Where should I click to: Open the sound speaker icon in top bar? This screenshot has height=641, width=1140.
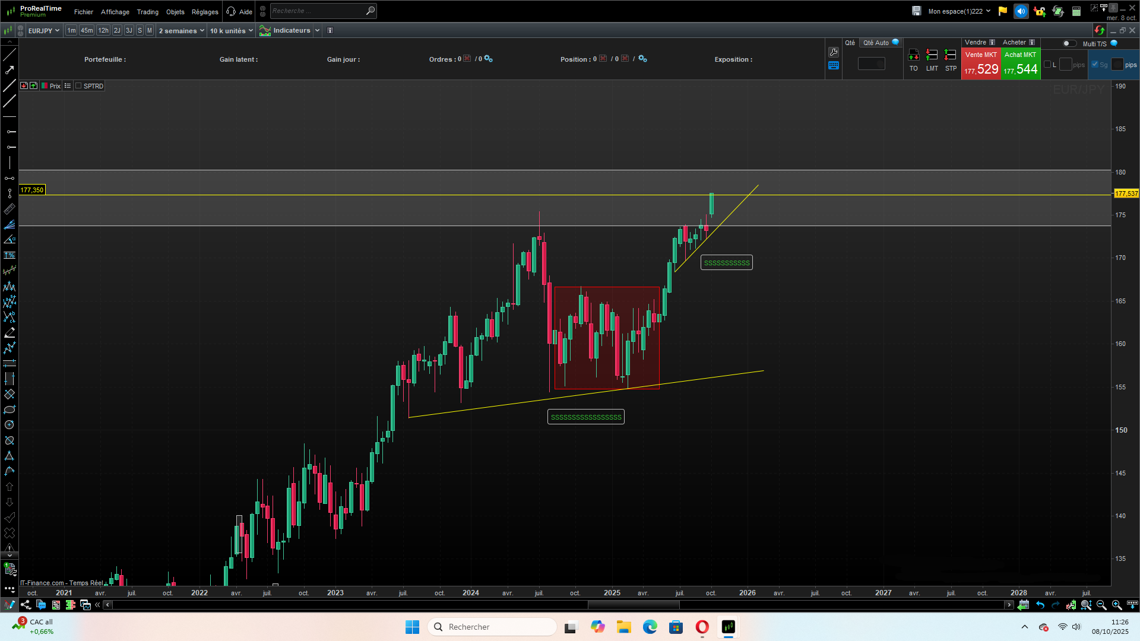coord(1021,11)
